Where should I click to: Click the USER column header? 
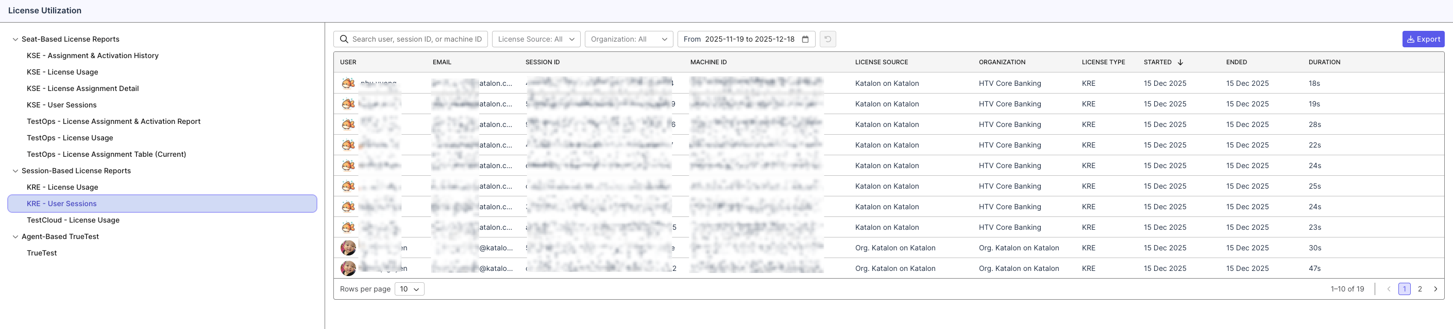pyautogui.click(x=348, y=62)
